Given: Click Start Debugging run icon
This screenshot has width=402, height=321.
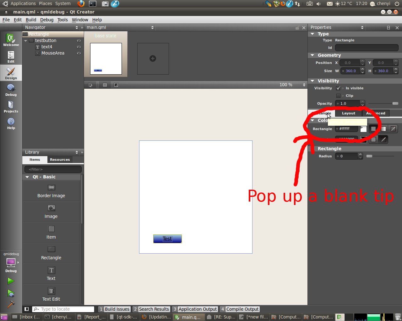Looking at the screenshot, I should pos(11,293).
